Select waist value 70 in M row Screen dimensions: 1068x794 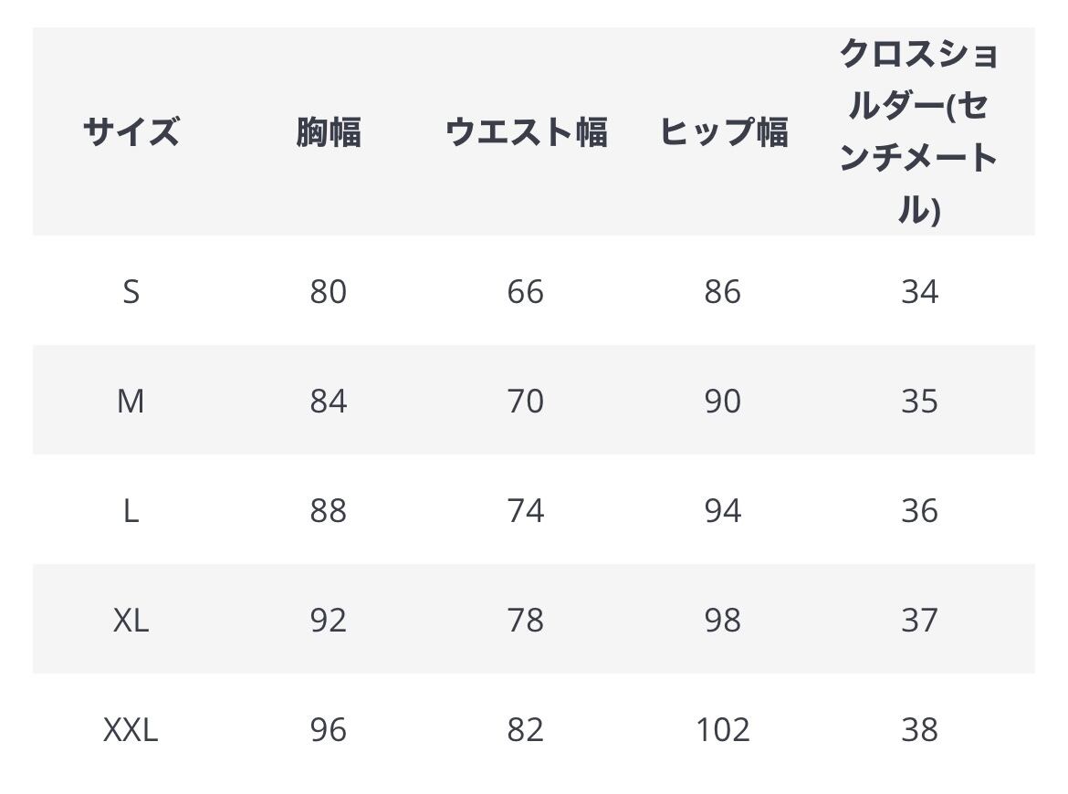(526, 401)
